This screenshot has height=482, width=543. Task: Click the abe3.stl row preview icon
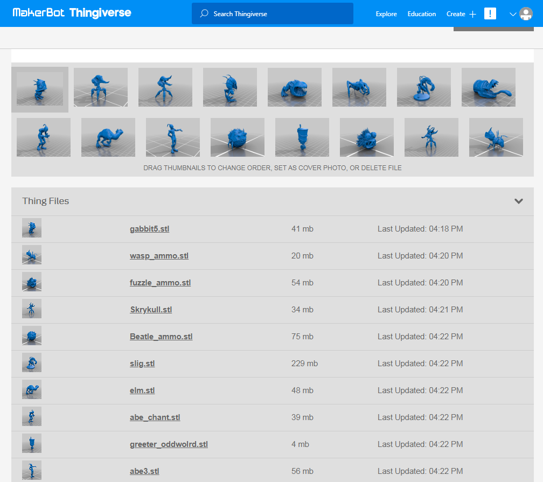[32, 470]
